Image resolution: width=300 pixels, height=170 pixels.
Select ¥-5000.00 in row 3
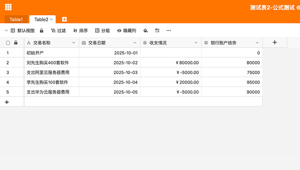tap(171, 72)
